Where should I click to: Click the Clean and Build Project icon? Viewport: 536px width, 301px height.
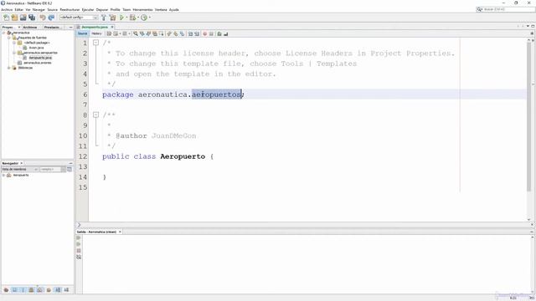point(112,18)
